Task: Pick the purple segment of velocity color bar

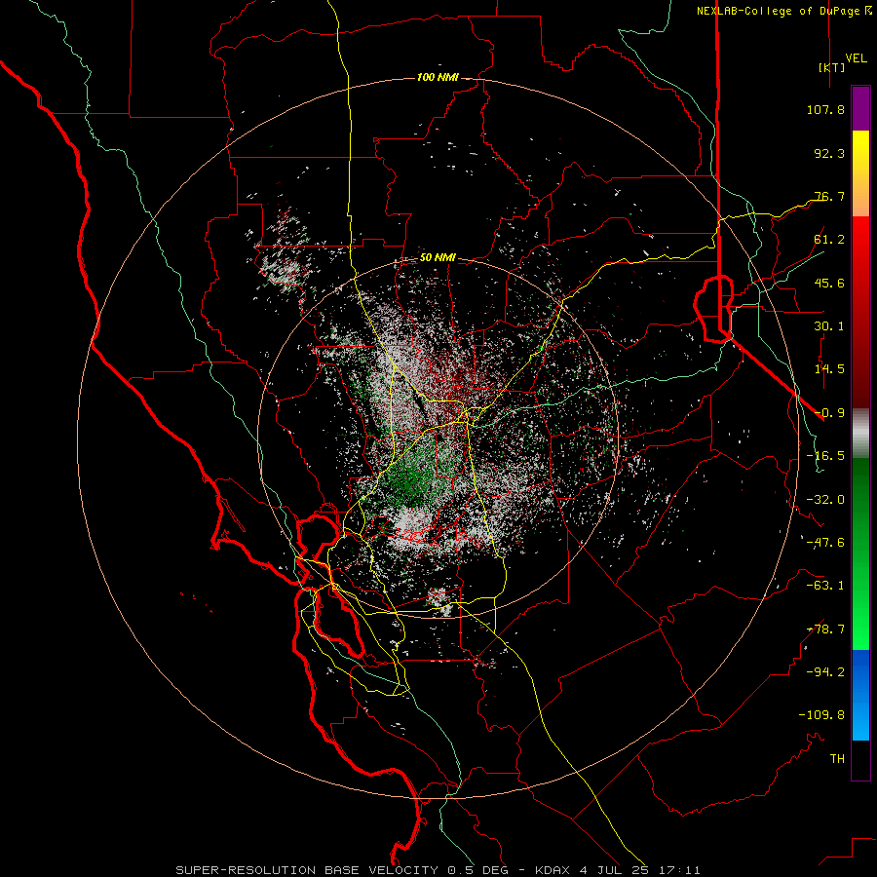Action: pos(860,108)
